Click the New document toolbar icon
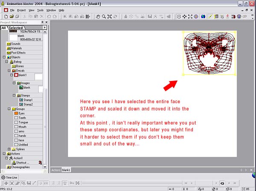Image resolution: width=256 pixels, height=191 pixels. point(3,17)
